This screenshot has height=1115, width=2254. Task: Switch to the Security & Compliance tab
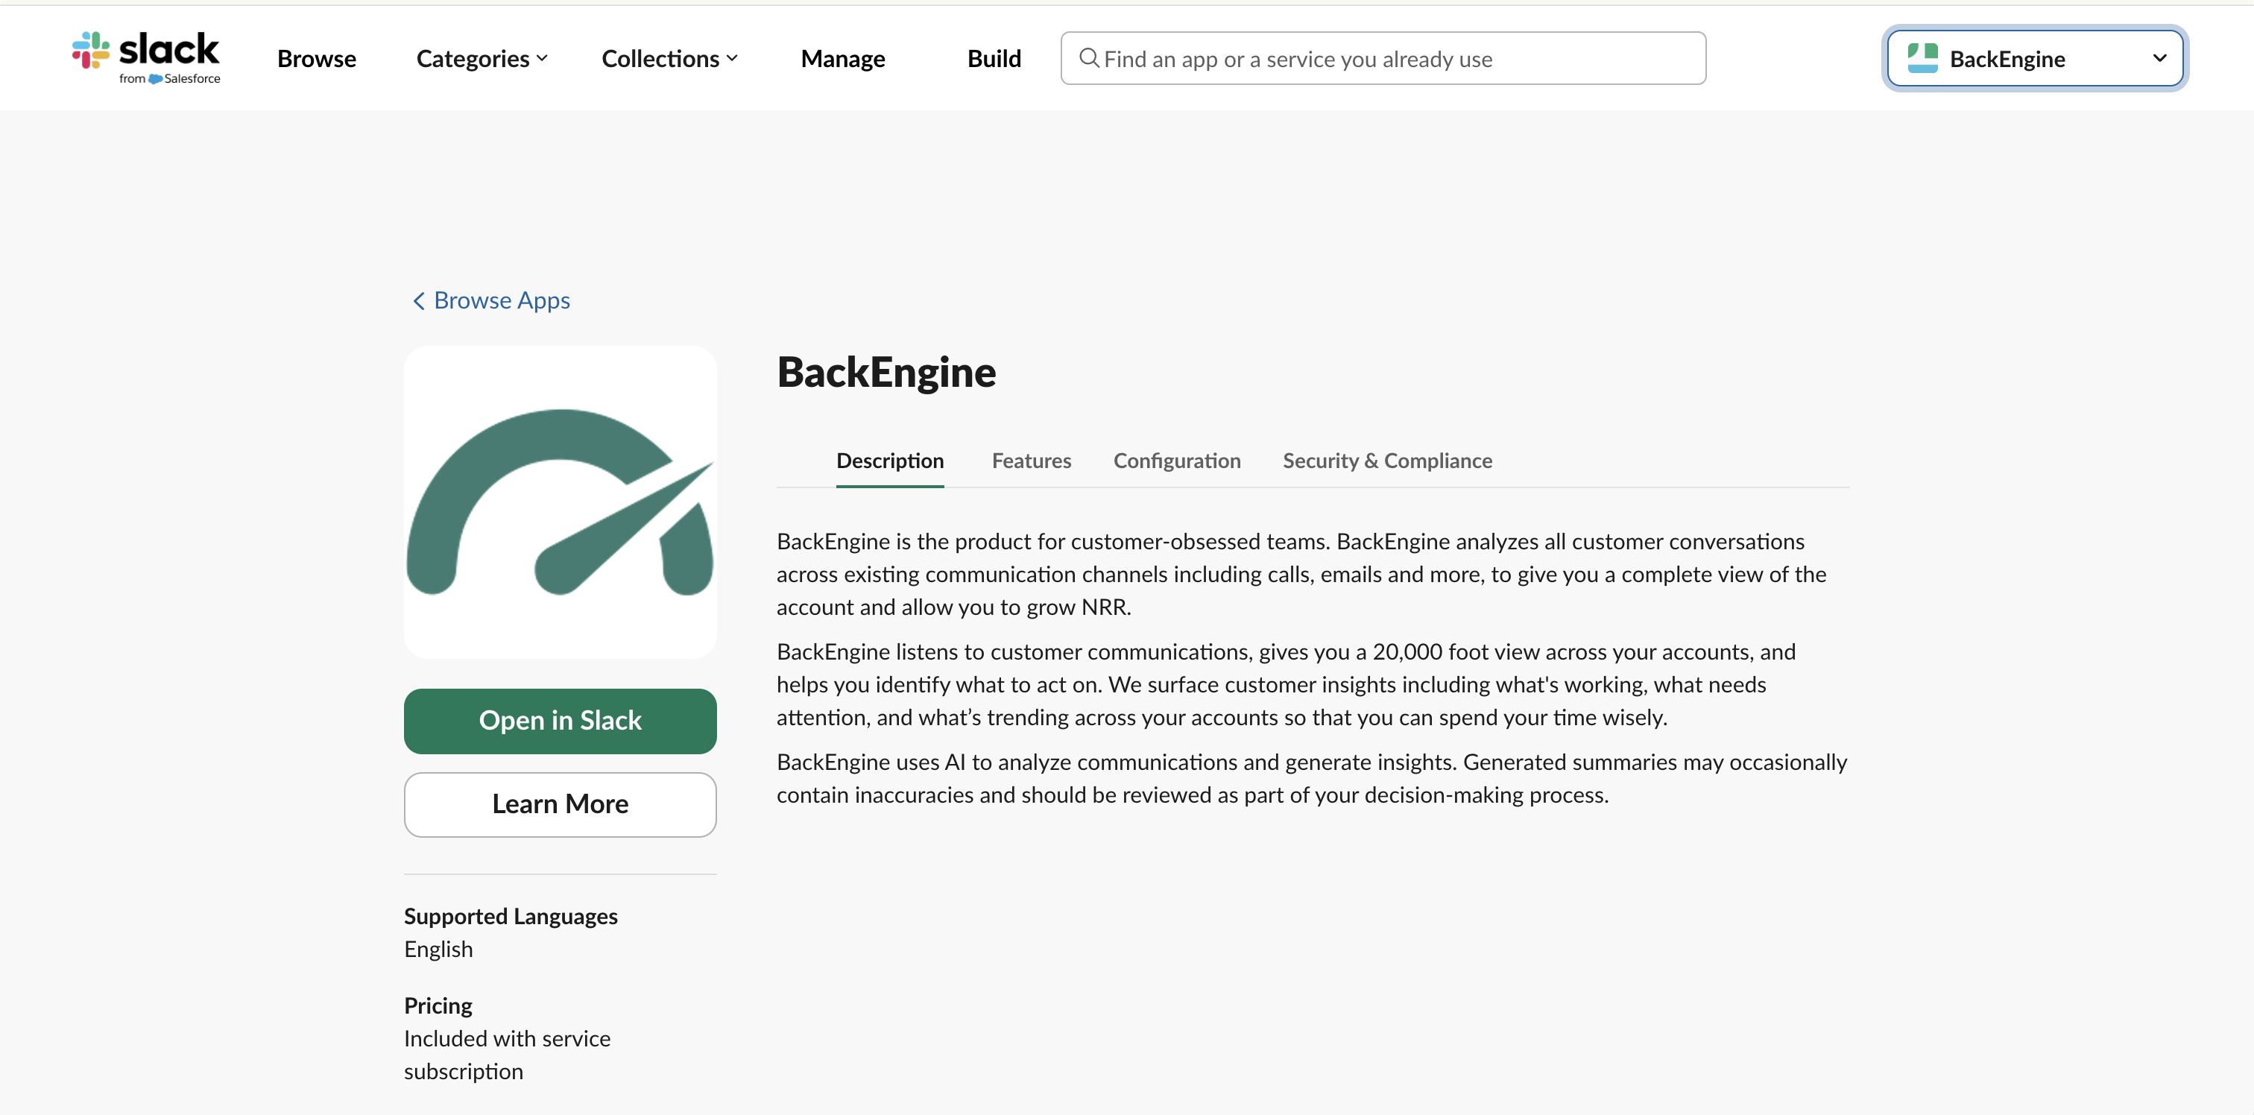[1387, 461]
